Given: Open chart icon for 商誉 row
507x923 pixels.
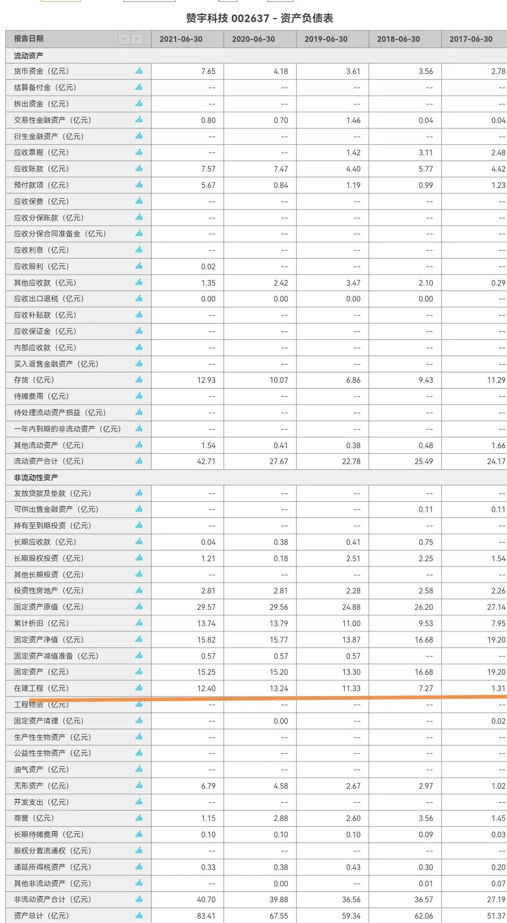Looking at the screenshot, I should pos(139,818).
